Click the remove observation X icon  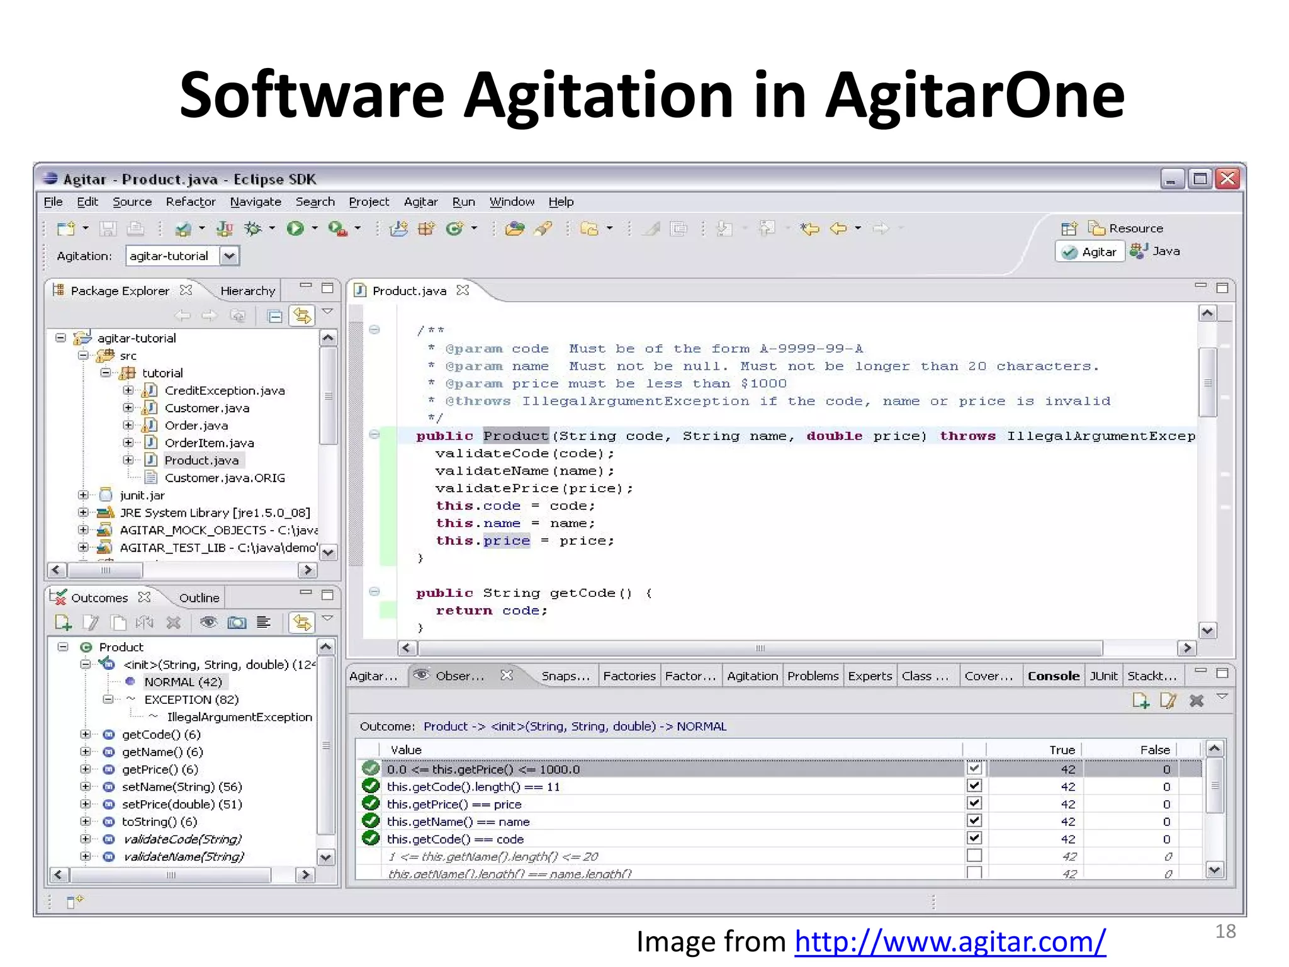[x=1196, y=700]
